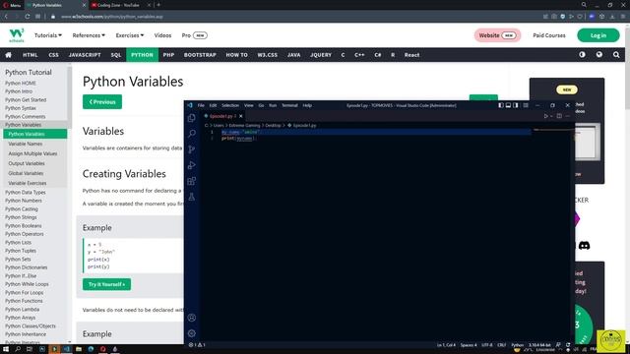Open Tutorials dropdown on w3schools
Viewport: 630px width, 354px height.
(x=48, y=35)
